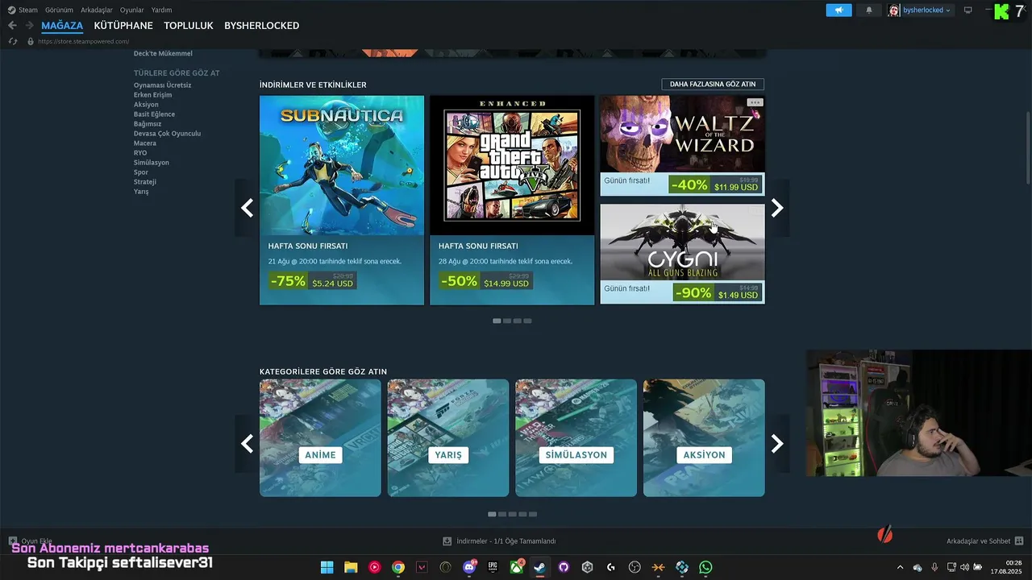This screenshot has height=580, width=1032.
Task: Reload the store page
Action: click(x=12, y=41)
